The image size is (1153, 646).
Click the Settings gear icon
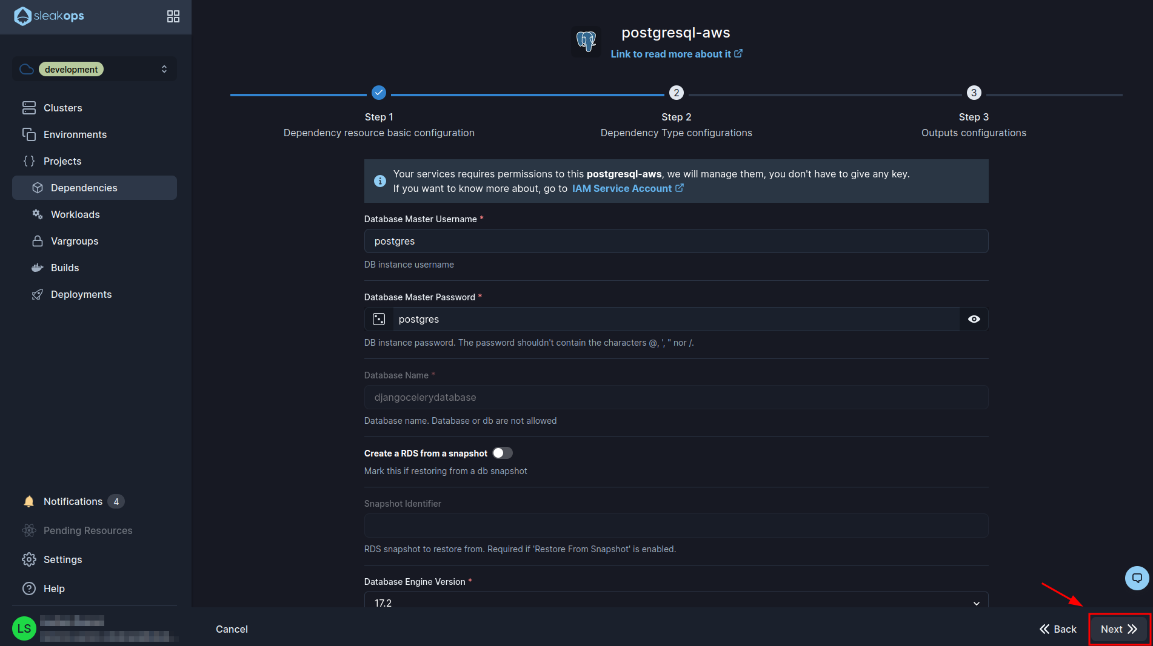point(29,559)
